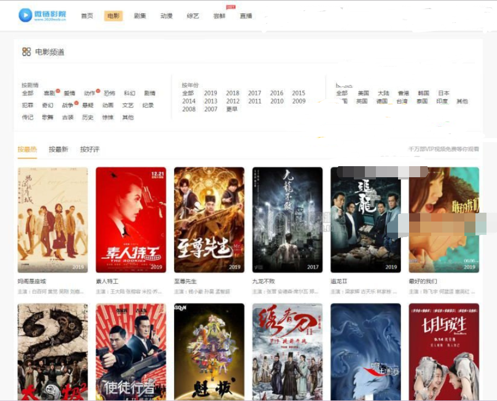Screen dimensions: 497x401
Task: Sort movies by 按好评
Action: [x=90, y=149]
